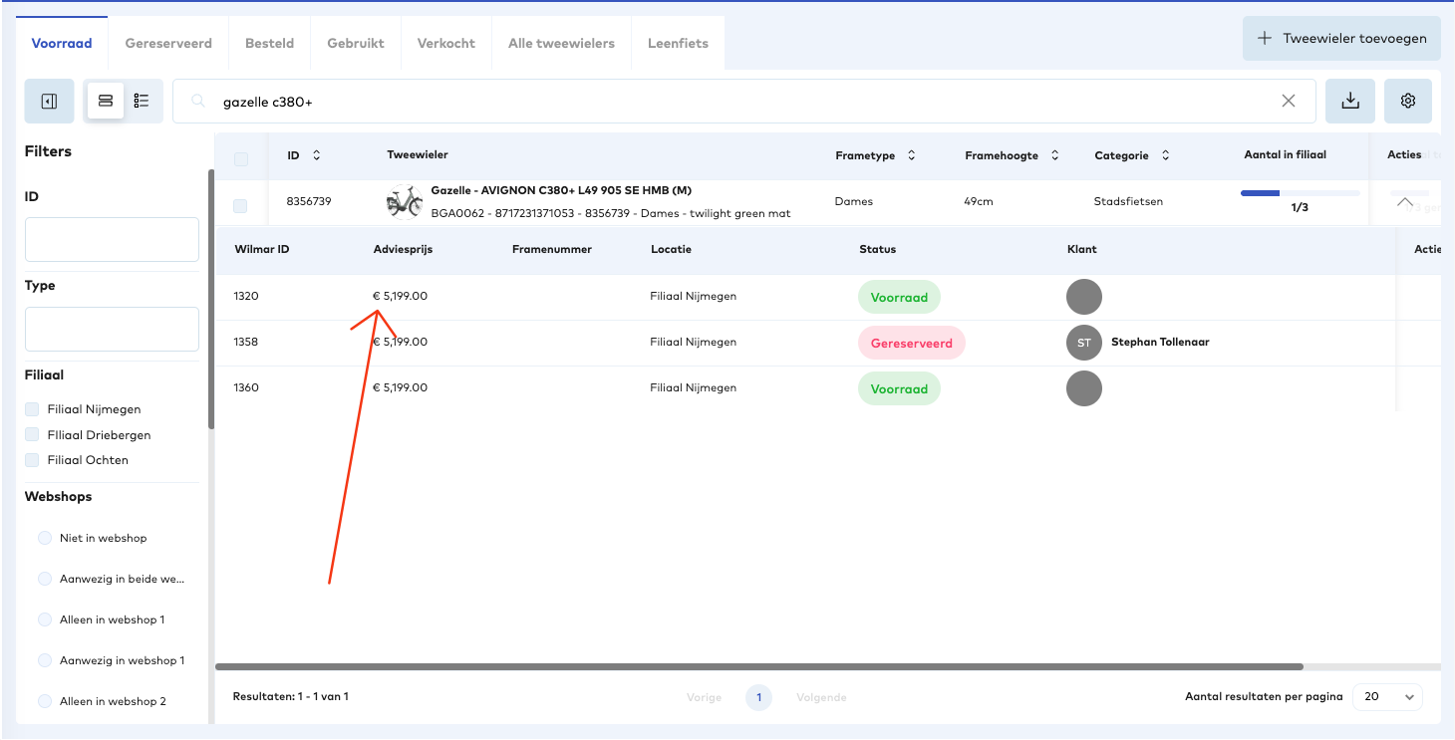Screen dimensions: 1455x740
Task: Switch to card view layout icon
Action: 106,101
